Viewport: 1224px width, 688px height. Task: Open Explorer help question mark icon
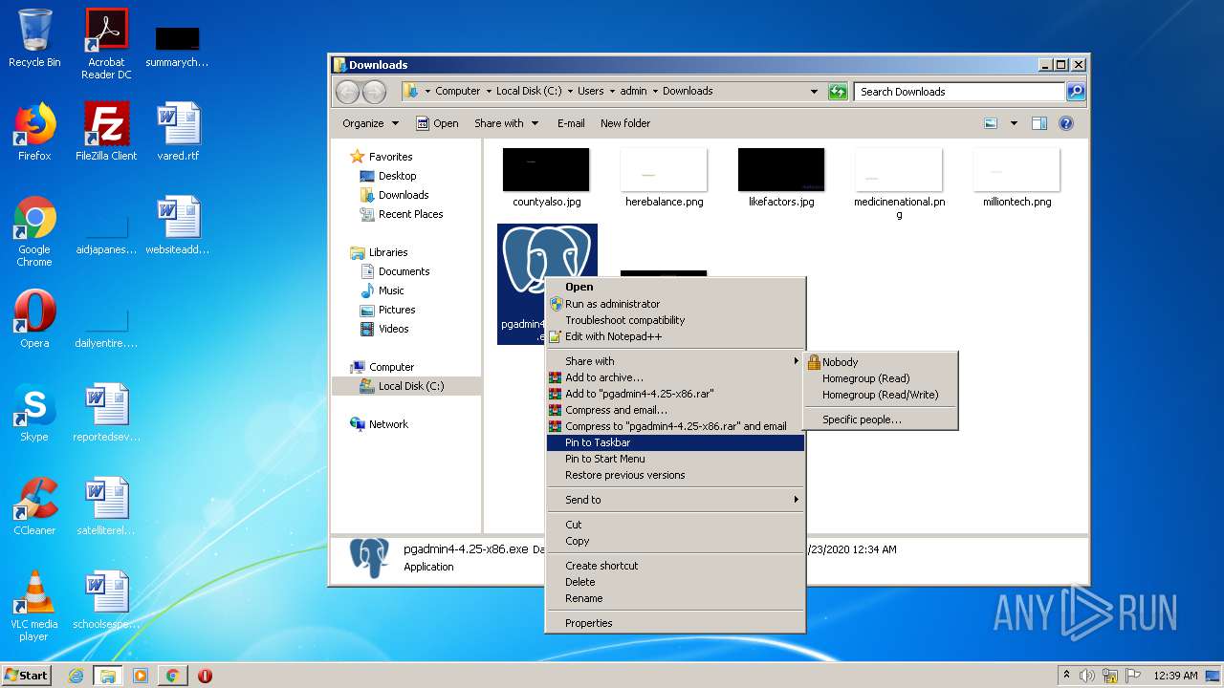click(1066, 123)
